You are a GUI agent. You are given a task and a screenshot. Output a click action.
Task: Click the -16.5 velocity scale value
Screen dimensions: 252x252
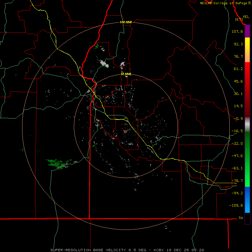click(x=237, y=131)
